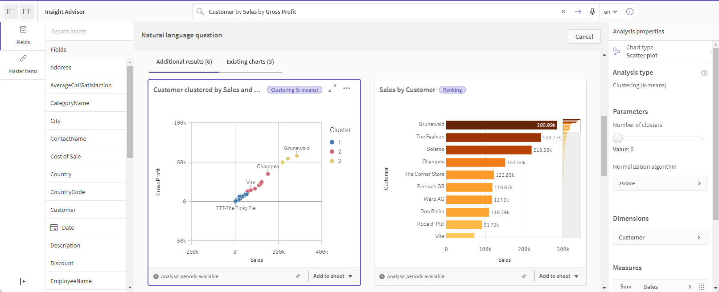
Task: Click the Clustering (k-means) tag badge
Action: 295,90
